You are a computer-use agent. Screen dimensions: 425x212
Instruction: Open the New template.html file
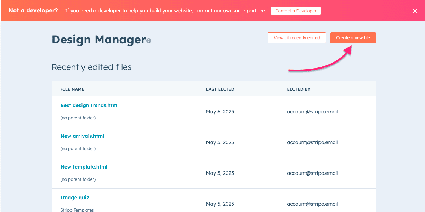point(84,167)
